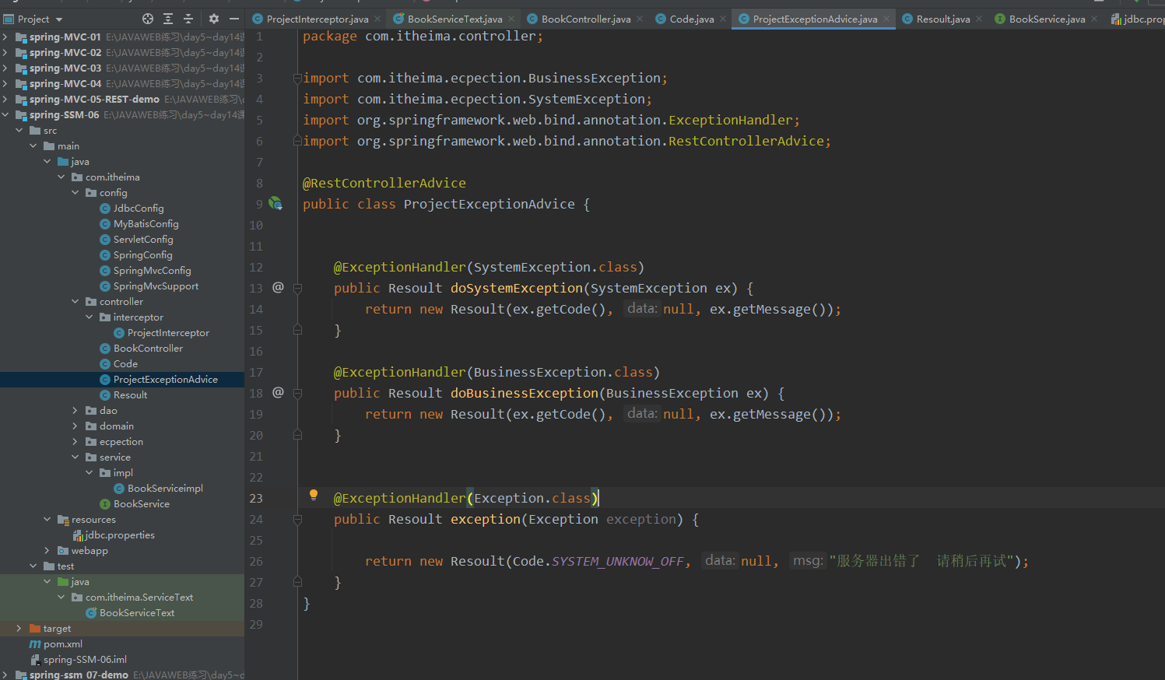Switch to the Resoult.java tab

(x=942, y=19)
